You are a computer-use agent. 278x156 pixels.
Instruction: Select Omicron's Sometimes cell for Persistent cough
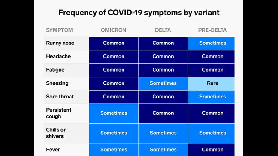pos(113,113)
